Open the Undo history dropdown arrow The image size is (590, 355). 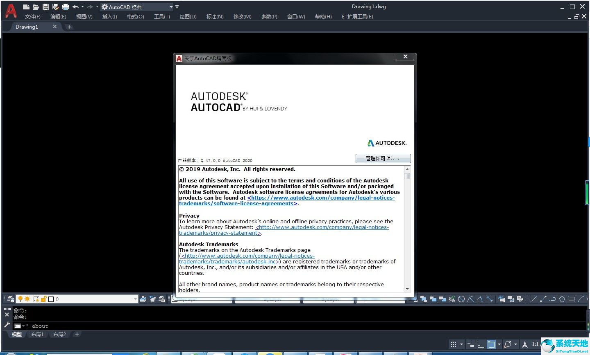click(82, 7)
